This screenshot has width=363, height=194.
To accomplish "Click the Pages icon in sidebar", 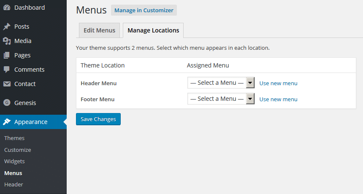I will (x=7, y=55).
